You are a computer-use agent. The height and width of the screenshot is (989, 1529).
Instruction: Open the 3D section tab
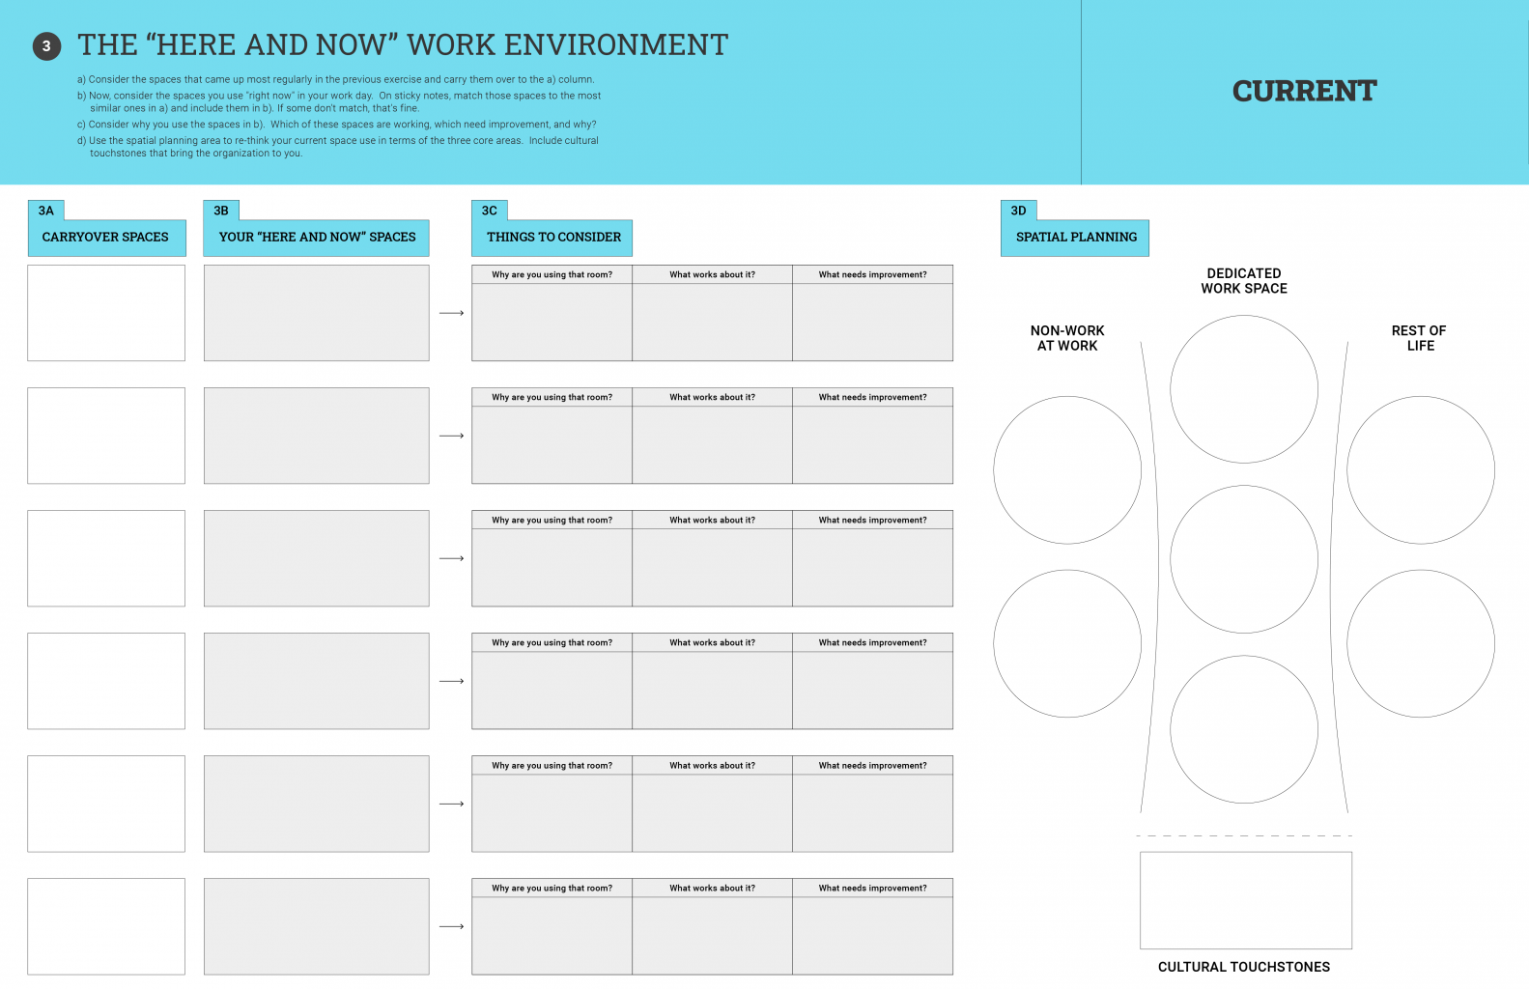click(1018, 211)
